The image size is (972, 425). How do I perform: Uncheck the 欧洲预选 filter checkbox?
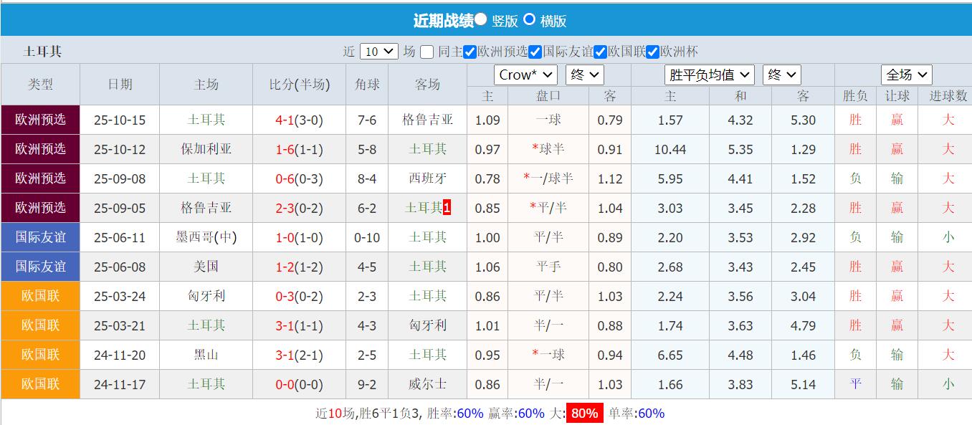470,51
